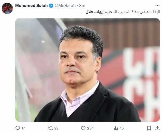Click the share upload arrow icon
Viewport: 163px width, 132px height.
pyautogui.click(x=157, y=128)
